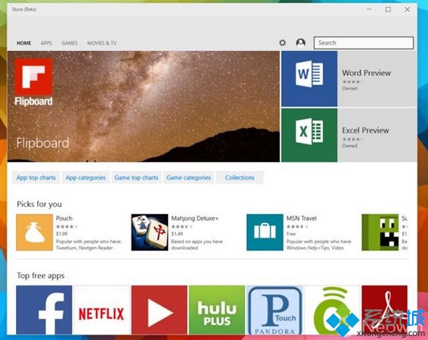Viewport: 428px width, 340px height.
Task: Click the Pouch app name
Action: [x=64, y=218]
